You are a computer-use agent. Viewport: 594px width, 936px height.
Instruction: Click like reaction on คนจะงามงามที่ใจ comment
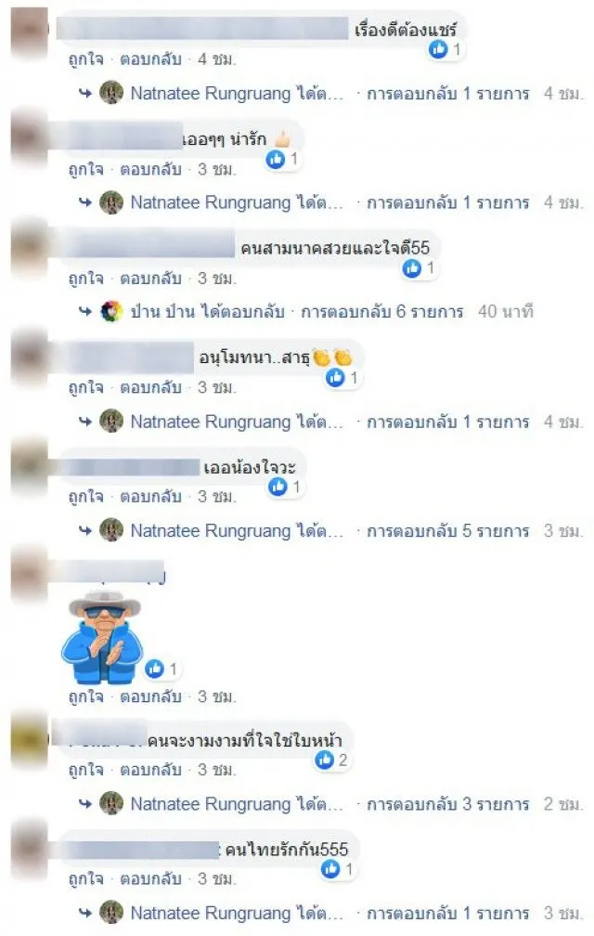[x=325, y=760]
